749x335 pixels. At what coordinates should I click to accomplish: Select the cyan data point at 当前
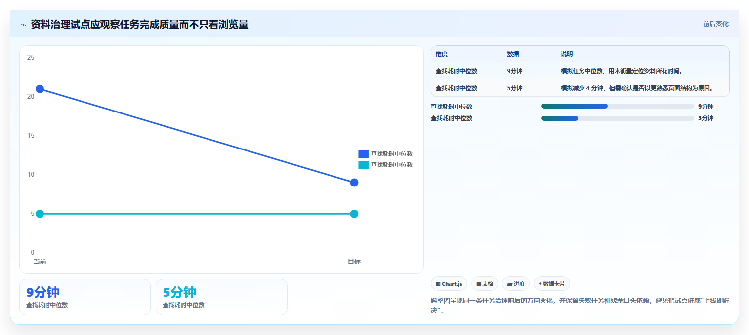pos(40,214)
